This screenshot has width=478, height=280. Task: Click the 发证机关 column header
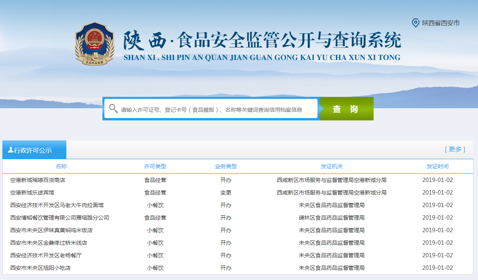coord(332,166)
